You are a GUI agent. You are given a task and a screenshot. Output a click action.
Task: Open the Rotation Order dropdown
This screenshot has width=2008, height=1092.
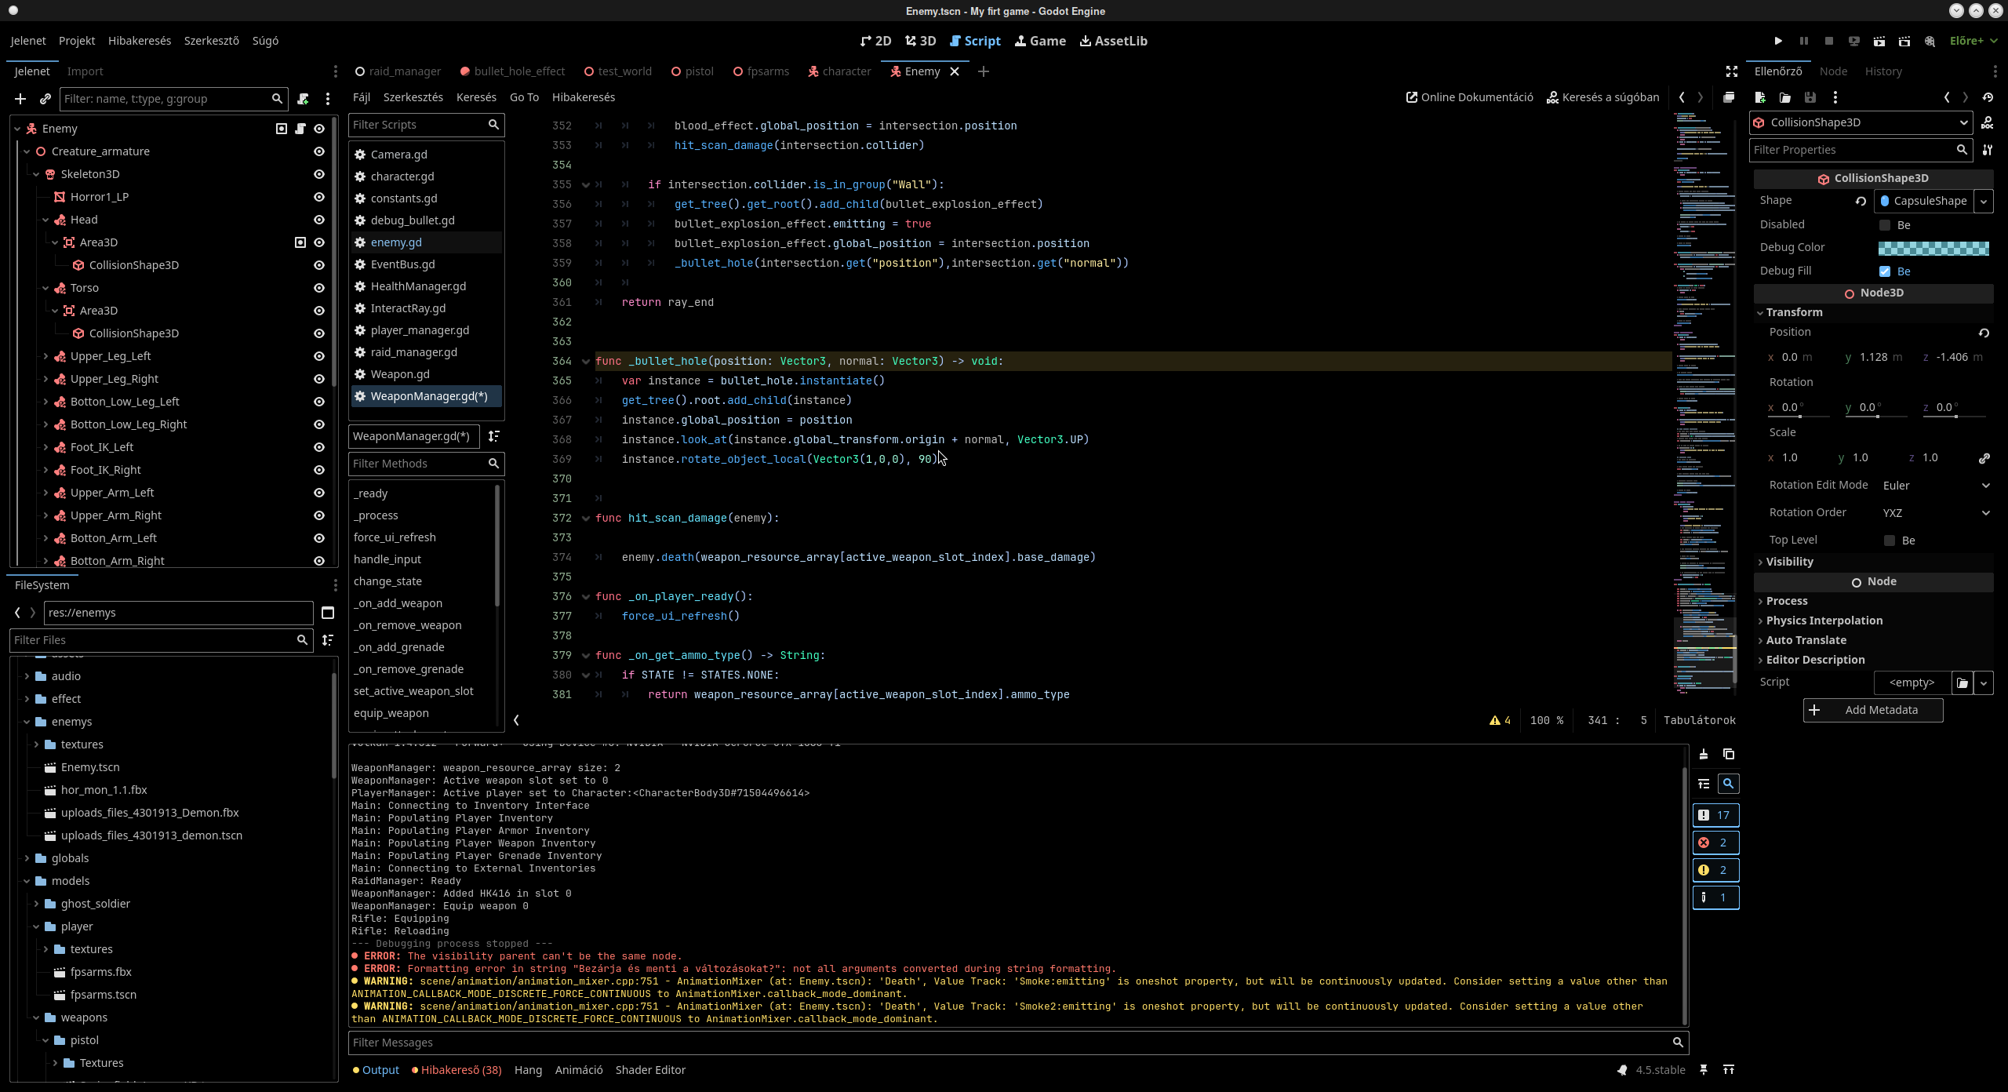click(x=1936, y=513)
